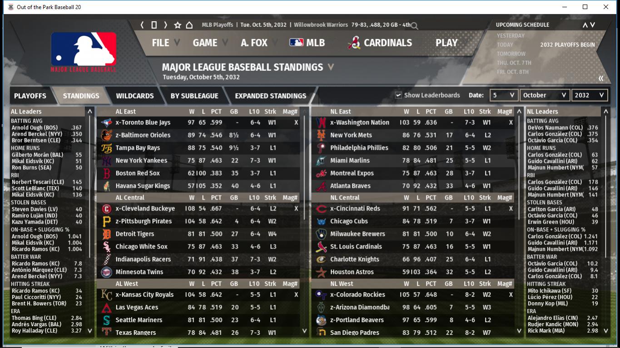Click the Detroit Tigers logo
This screenshot has width=620, height=348.
tap(106, 234)
